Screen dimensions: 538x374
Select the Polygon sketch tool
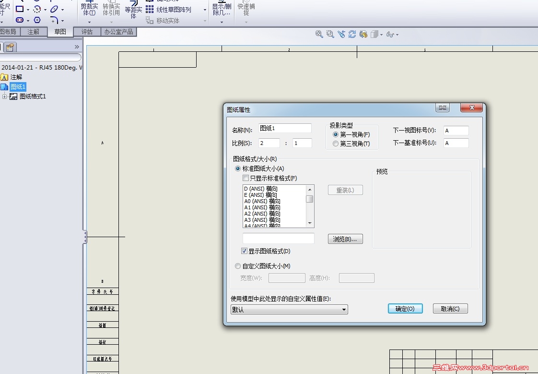pos(37,20)
